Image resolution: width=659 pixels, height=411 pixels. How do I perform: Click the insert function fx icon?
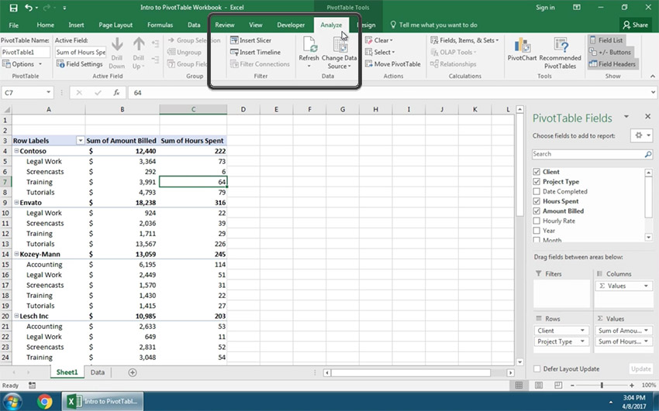point(116,93)
